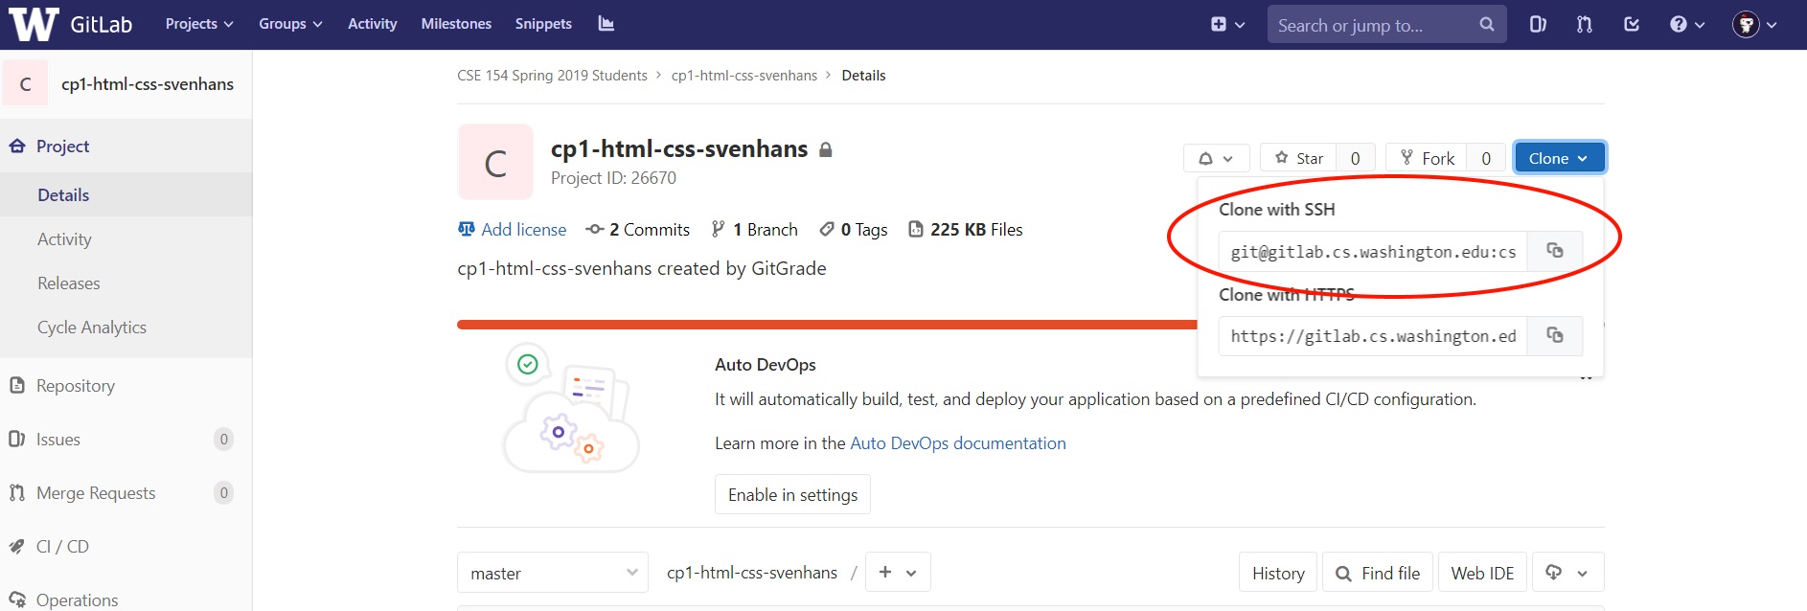Open the instance statistics chart icon

point(606,24)
